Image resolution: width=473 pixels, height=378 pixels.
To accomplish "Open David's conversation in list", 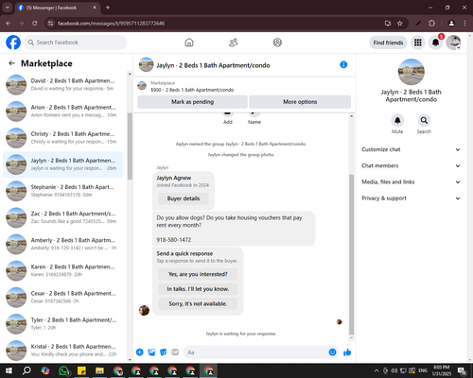I will pos(63,85).
